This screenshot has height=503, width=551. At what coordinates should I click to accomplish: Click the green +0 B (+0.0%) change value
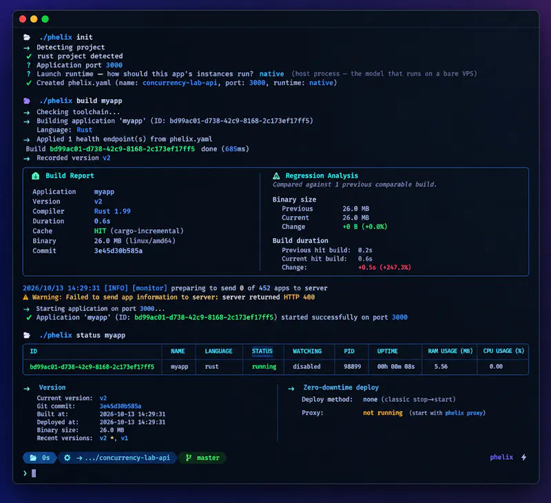[x=365, y=227]
